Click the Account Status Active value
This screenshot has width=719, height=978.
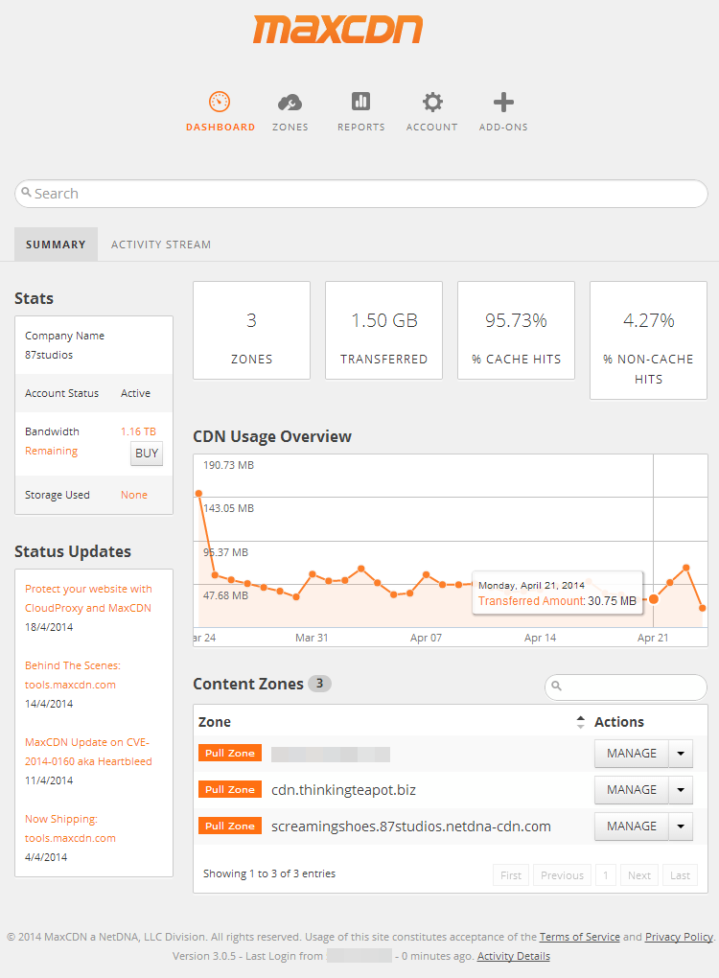[x=135, y=393]
